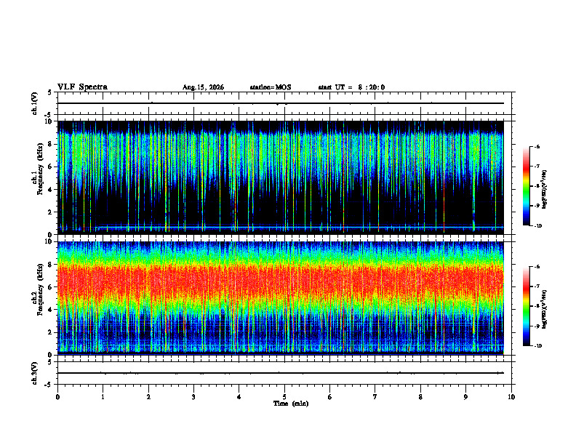The height and width of the screenshot is (445, 576).
Task: Click the "start UT = 8 :20: 0" text
Action: coord(351,87)
